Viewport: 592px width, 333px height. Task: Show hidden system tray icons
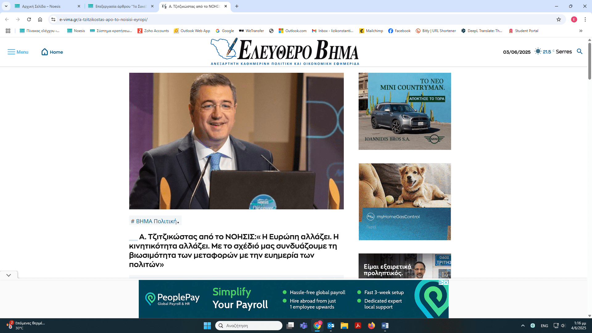(x=523, y=326)
